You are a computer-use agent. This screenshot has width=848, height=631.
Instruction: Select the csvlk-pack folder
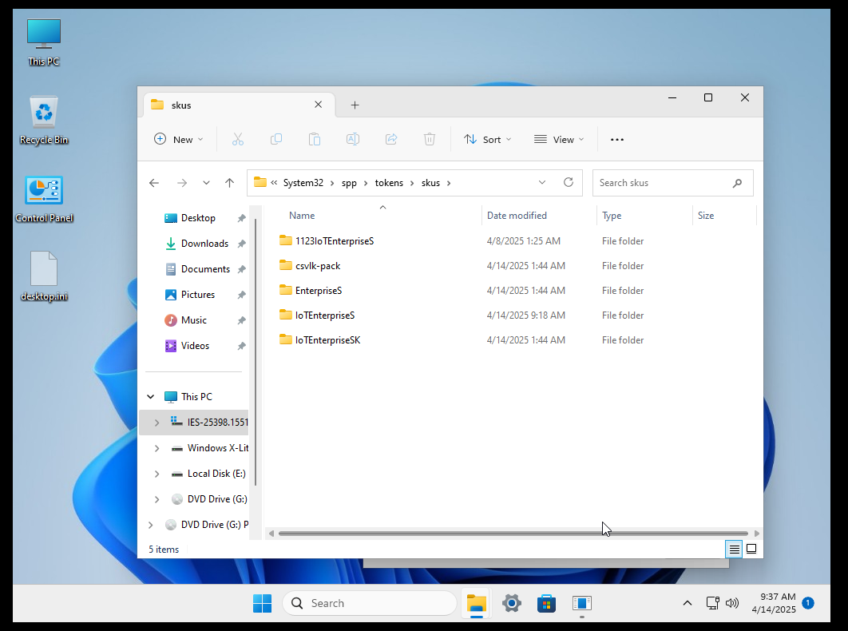pos(318,266)
